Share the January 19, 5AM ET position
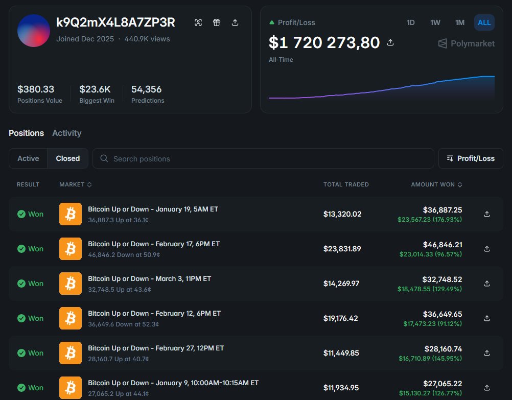512x400 pixels. point(487,214)
